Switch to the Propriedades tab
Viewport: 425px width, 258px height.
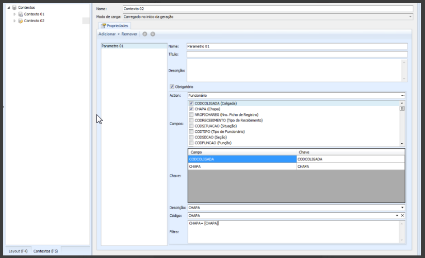point(115,26)
